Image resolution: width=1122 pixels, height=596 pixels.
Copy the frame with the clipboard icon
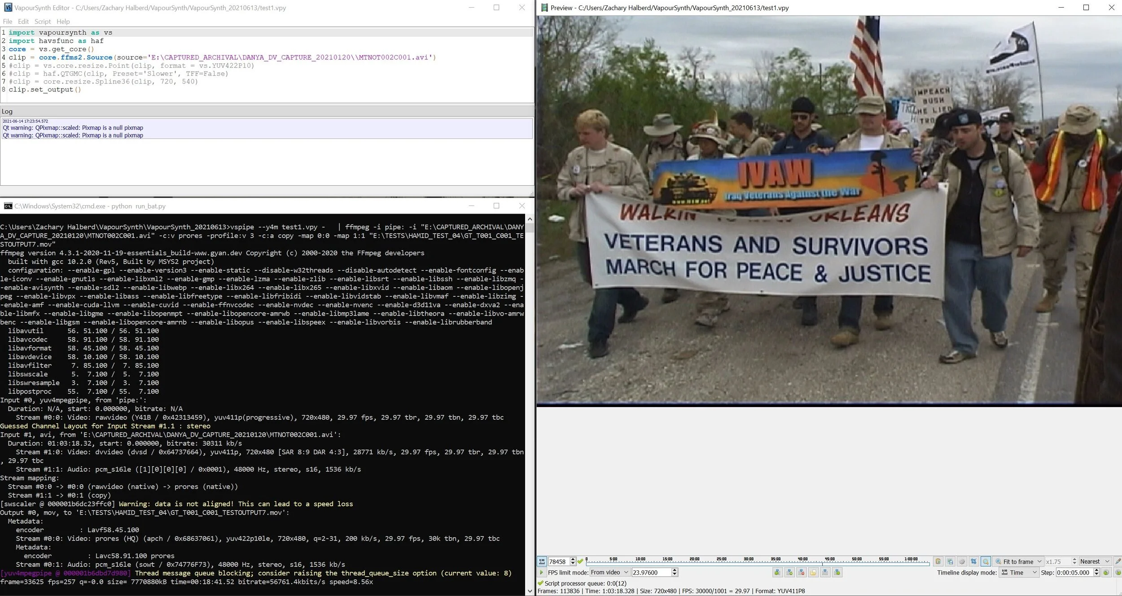(x=938, y=561)
